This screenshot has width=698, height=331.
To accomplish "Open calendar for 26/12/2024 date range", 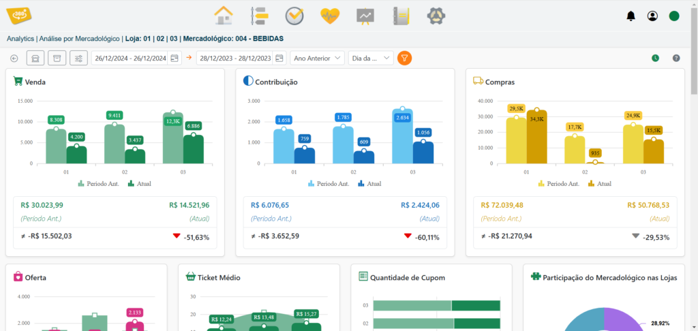I will 174,59.
